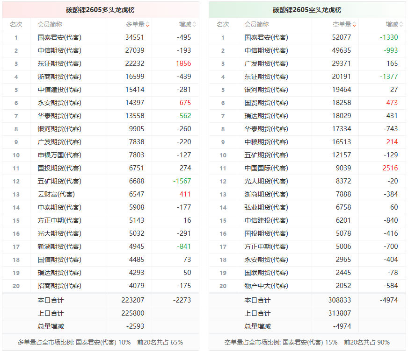Select 国泰君安(代客) in the short table
The height and width of the screenshot is (352, 408).
266,37
